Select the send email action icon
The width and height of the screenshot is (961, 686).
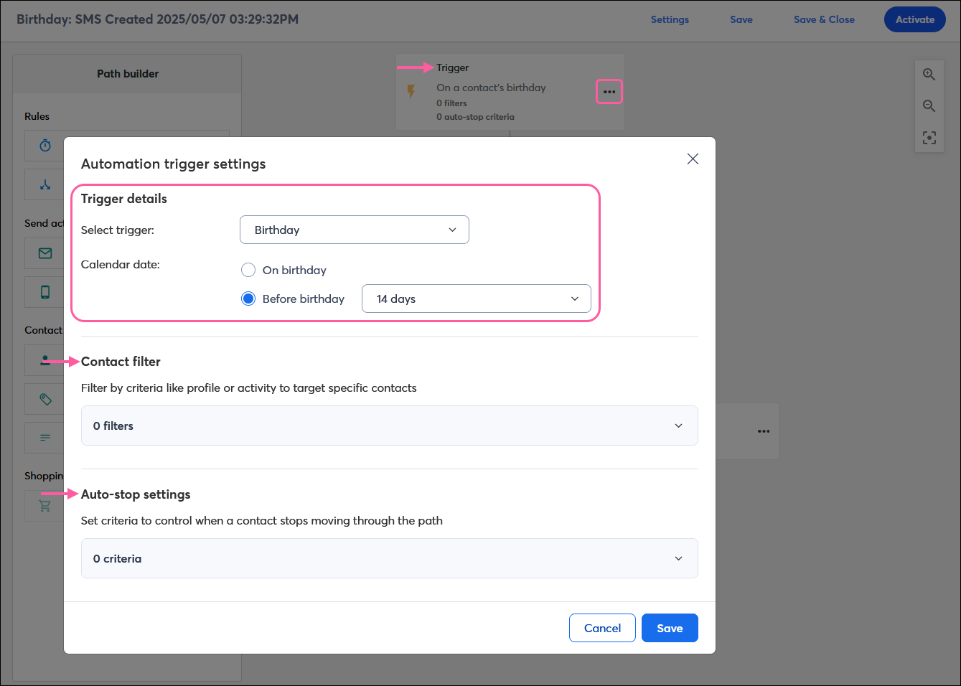(45, 253)
